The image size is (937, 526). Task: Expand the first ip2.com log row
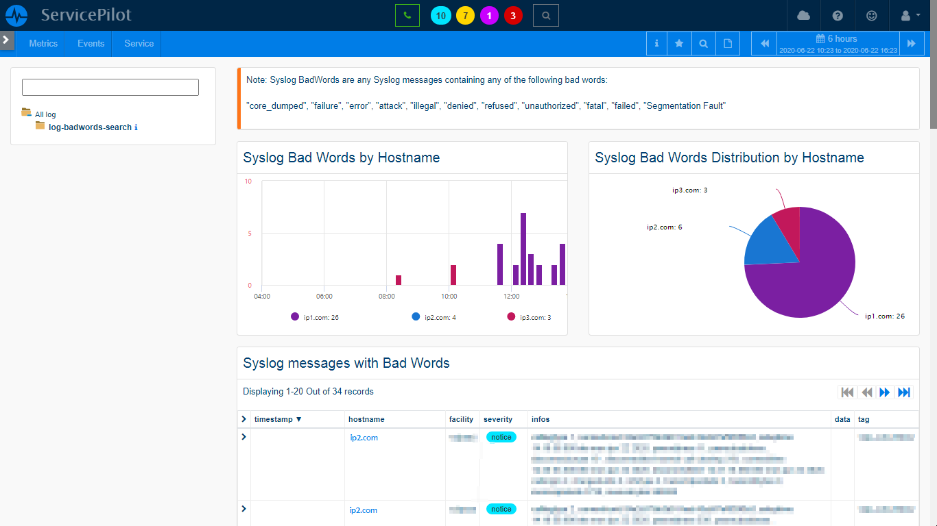pyautogui.click(x=244, y=437)
